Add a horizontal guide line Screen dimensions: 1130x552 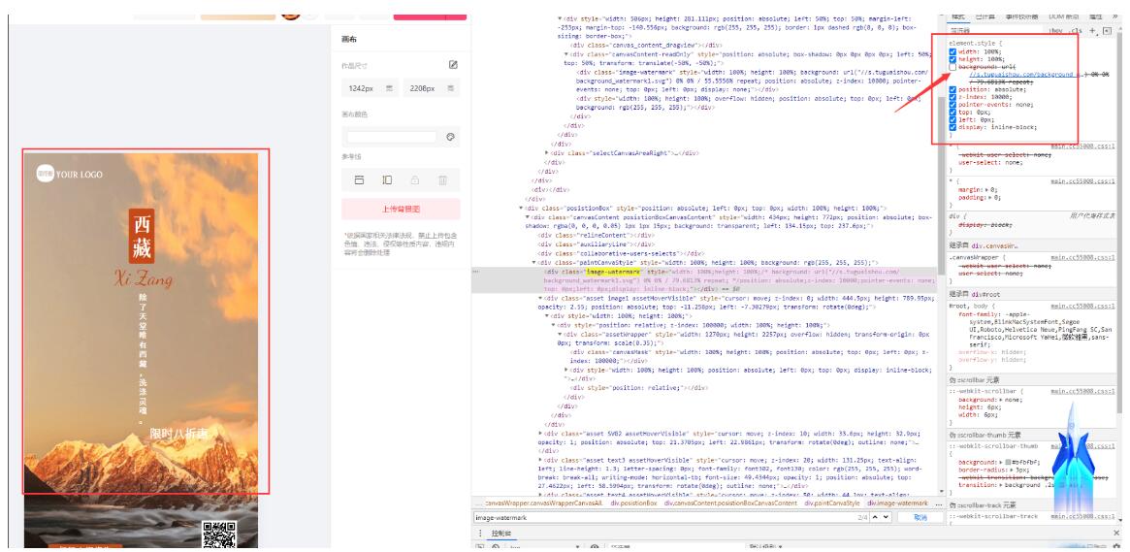click(x=359, y=180)
